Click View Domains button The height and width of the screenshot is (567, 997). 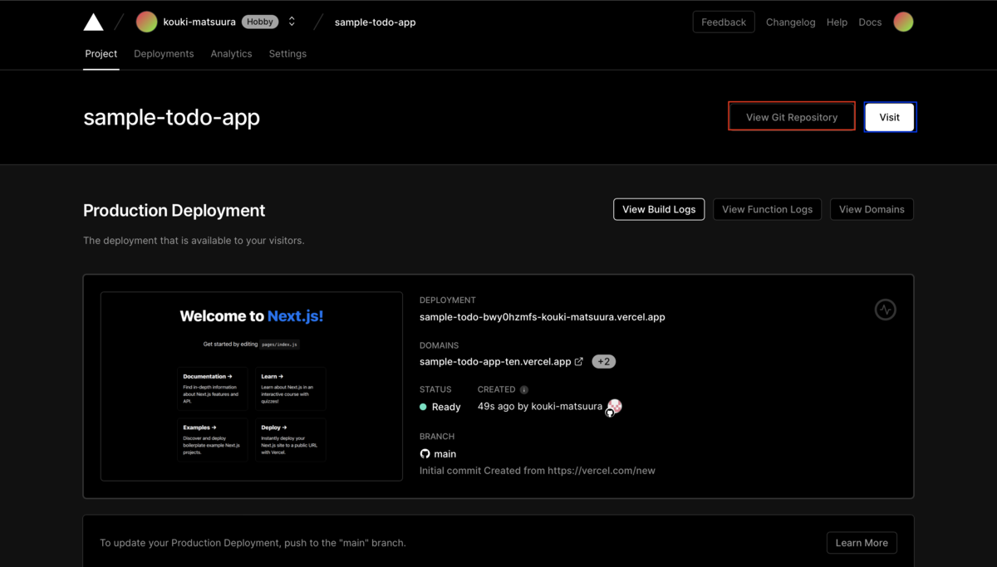[872, 209]
